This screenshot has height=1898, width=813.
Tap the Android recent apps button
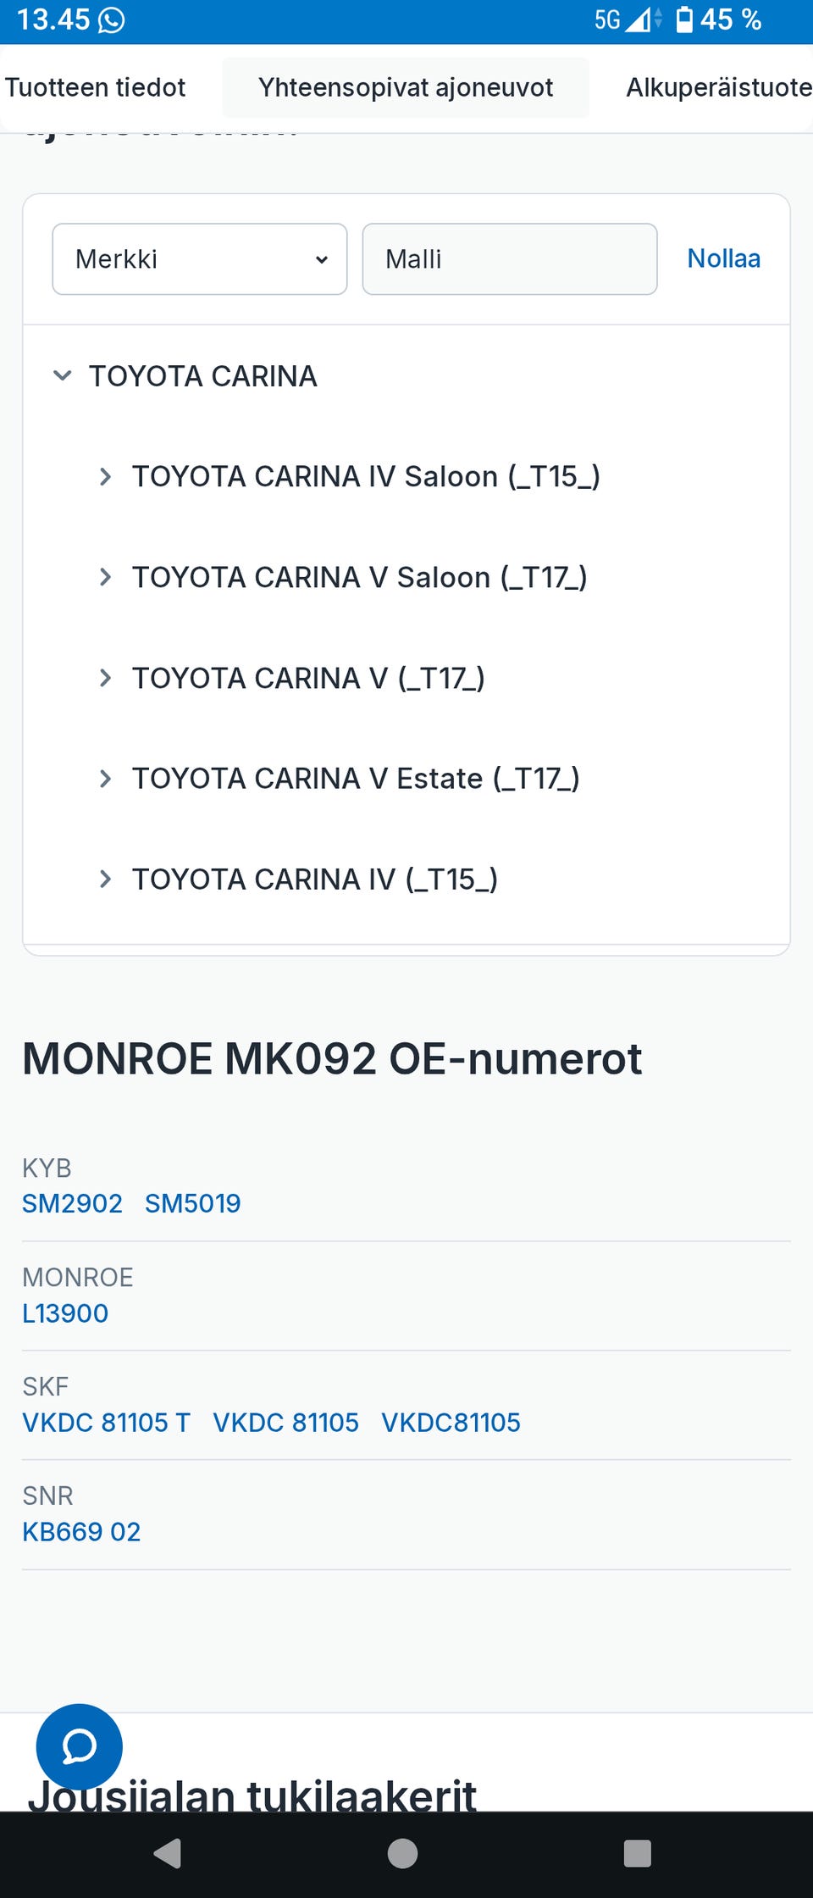(637, 1853)
